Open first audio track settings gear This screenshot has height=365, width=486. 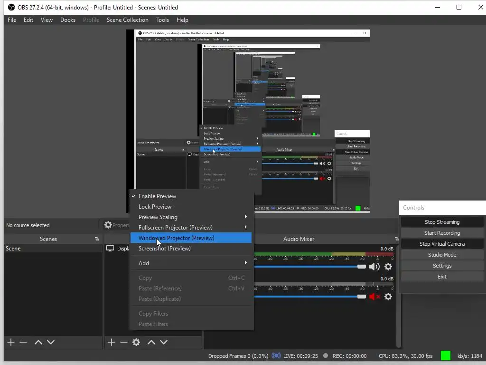click(x=388, y=267)
